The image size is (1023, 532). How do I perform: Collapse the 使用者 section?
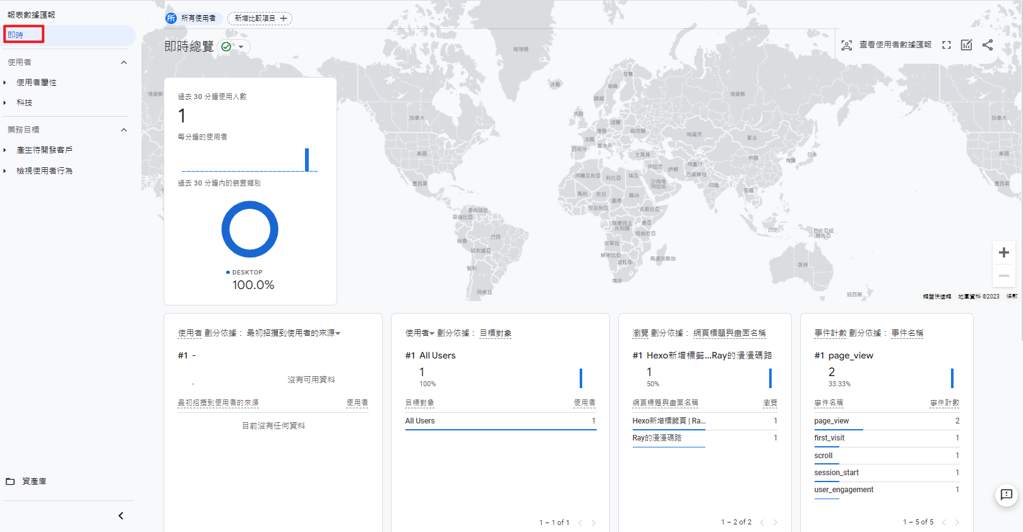pyautogui.click(x=124, y=62)
